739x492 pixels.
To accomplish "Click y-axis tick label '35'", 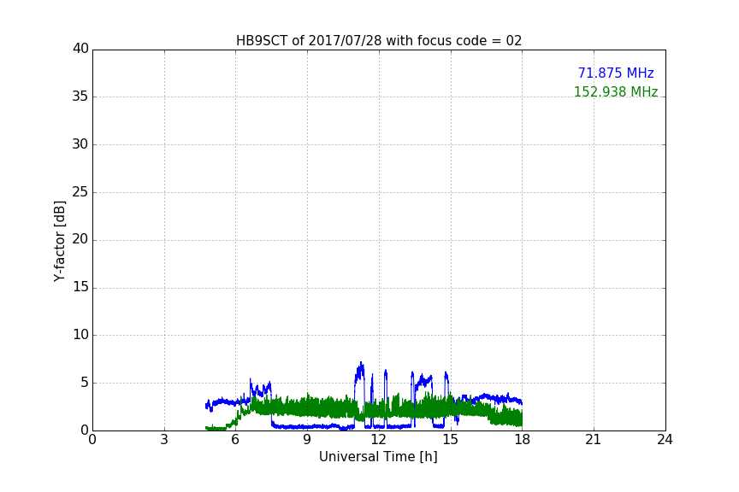I will point(80,97).
